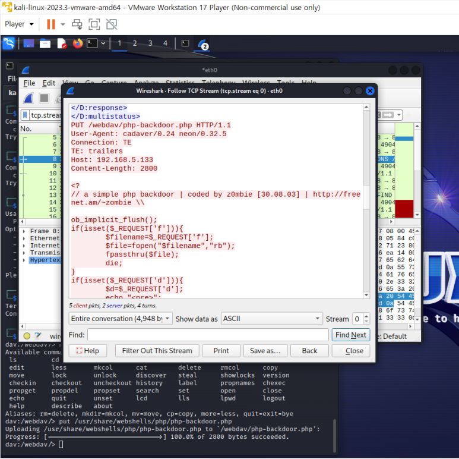Viewport: 459px width, 459px height.
Task: Click the Wireshark taskbar icon with badge 2
Action: [202, 44]
